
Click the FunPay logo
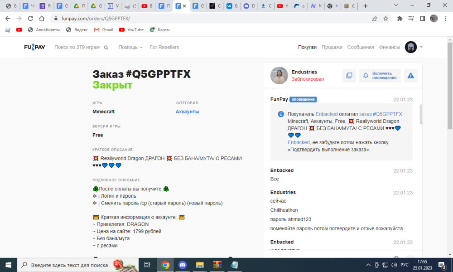(x=34, y=47)
